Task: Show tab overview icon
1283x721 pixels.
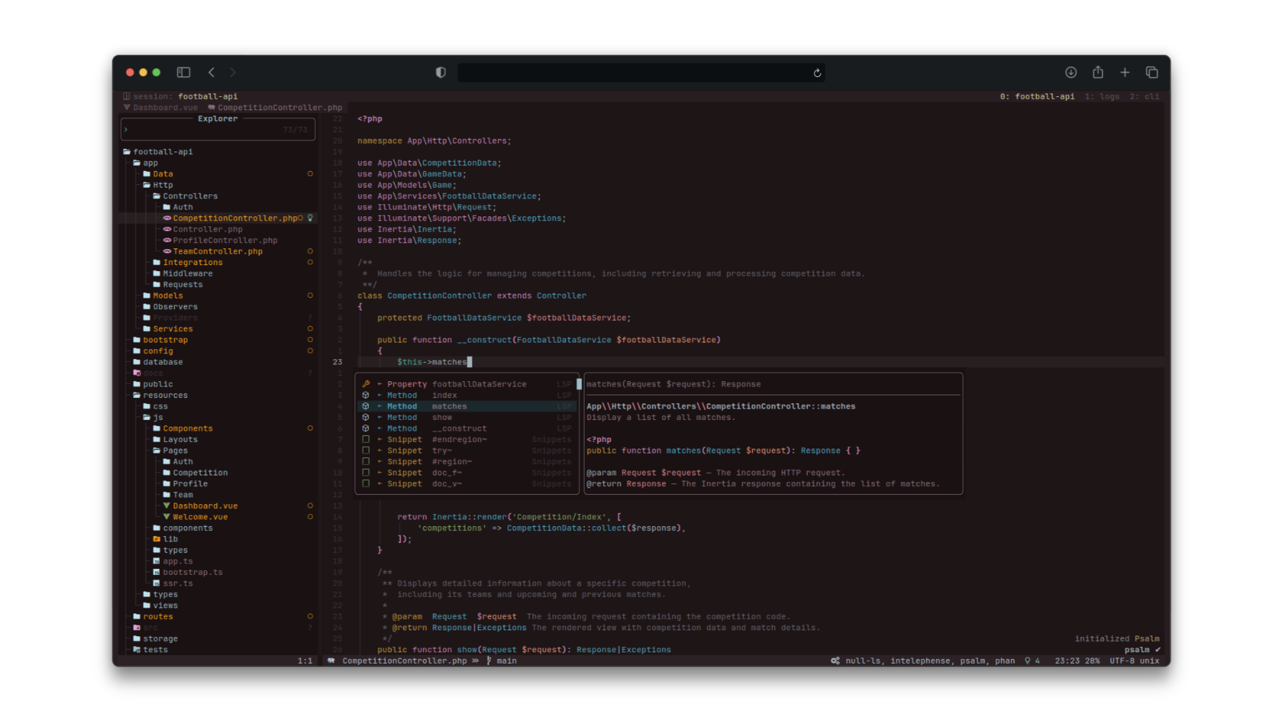Action: (1151, 73)
